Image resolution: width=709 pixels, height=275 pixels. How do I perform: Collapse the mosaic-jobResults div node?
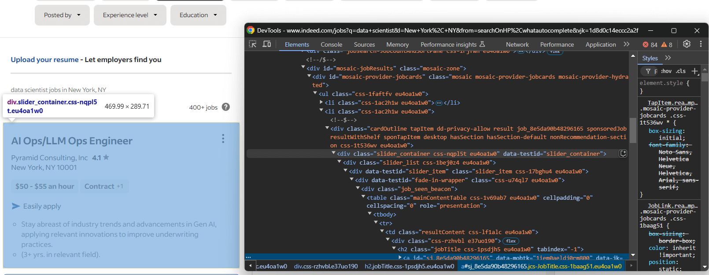[x=303, y=68]
